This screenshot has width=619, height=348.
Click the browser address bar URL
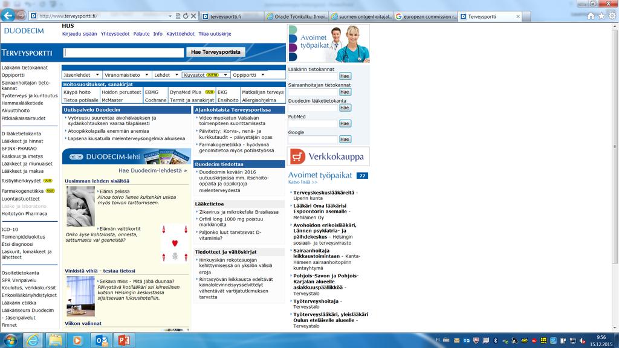pyautogui.click(x=68, y=16)
